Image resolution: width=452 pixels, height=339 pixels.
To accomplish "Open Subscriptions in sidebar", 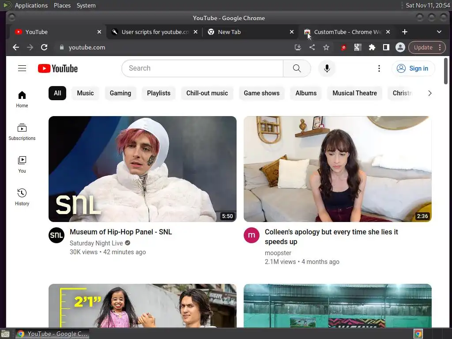I will (x=22, y=132).
